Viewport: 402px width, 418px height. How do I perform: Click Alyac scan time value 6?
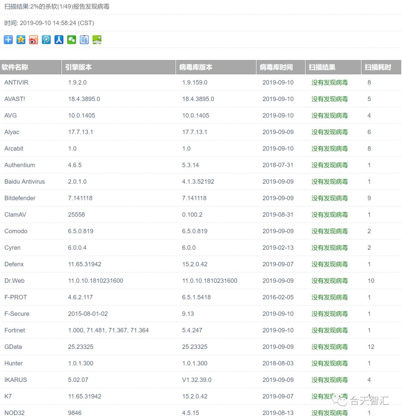click(x=369, y=132)
